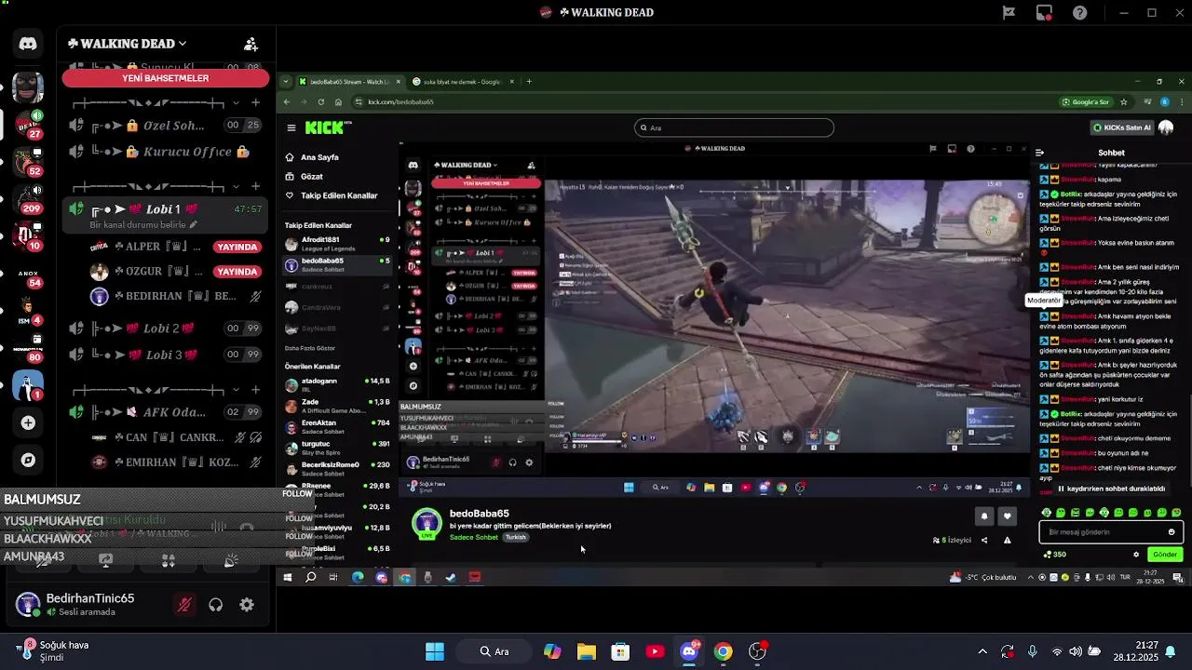Open Kick hamburger sidebar menu
Viewport: 1192px width, 670px height.
pyautogui.click(x=291, y=127)
